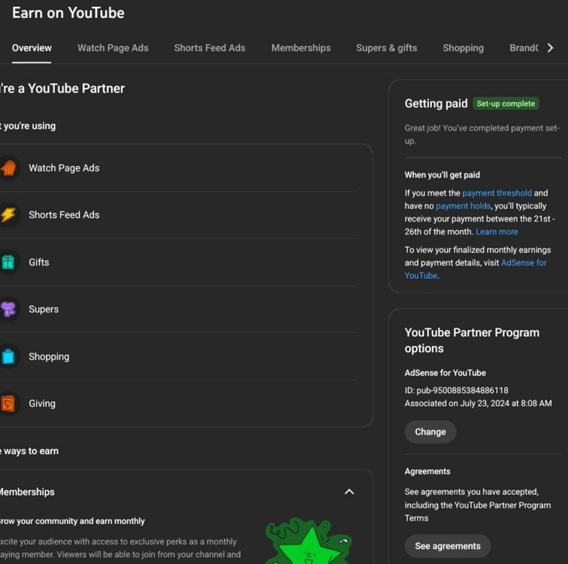Click the Watch Page Ads orange icon
The height and width of the screenshot is (564, 568).
coord(8,168)
